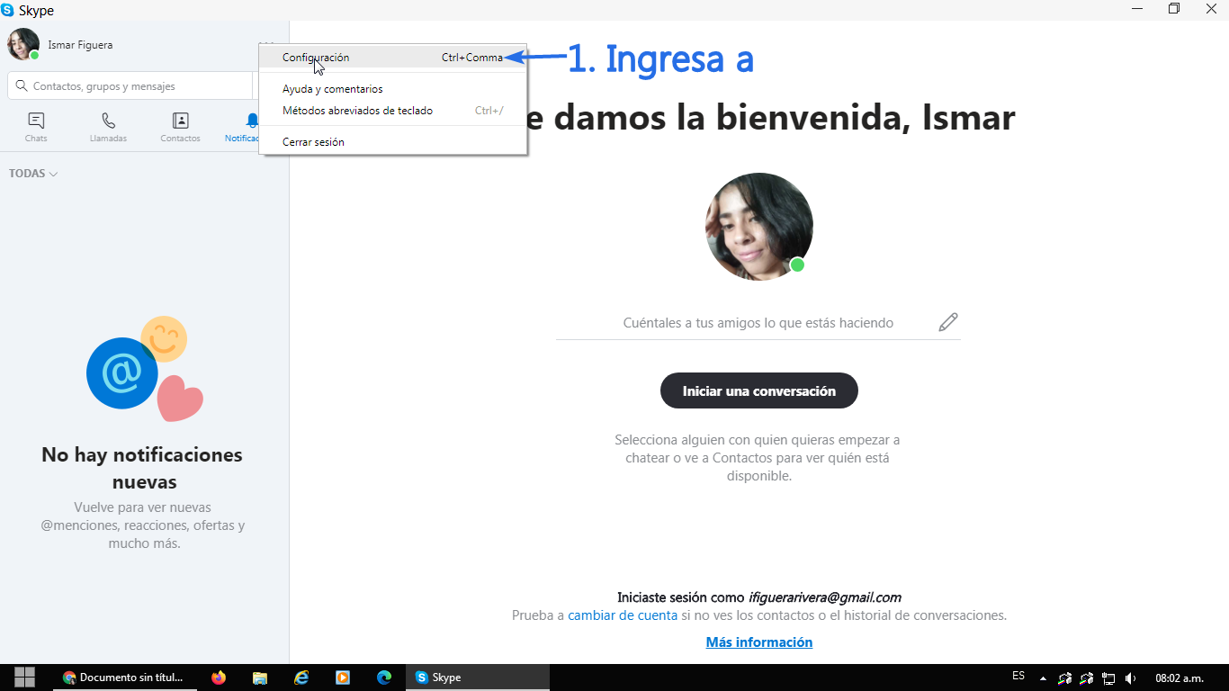
Task: Open Configuración from the menu
Action: (393, 58)
